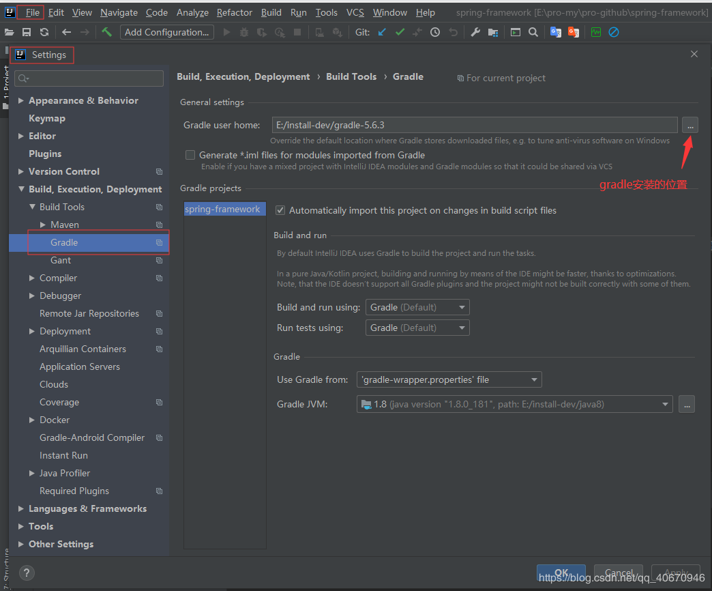Image resolution: width=712 pixels, height=591 pixels.
Task: Collapse the Build, Execution, Deployment section
Action: point(21,189)
